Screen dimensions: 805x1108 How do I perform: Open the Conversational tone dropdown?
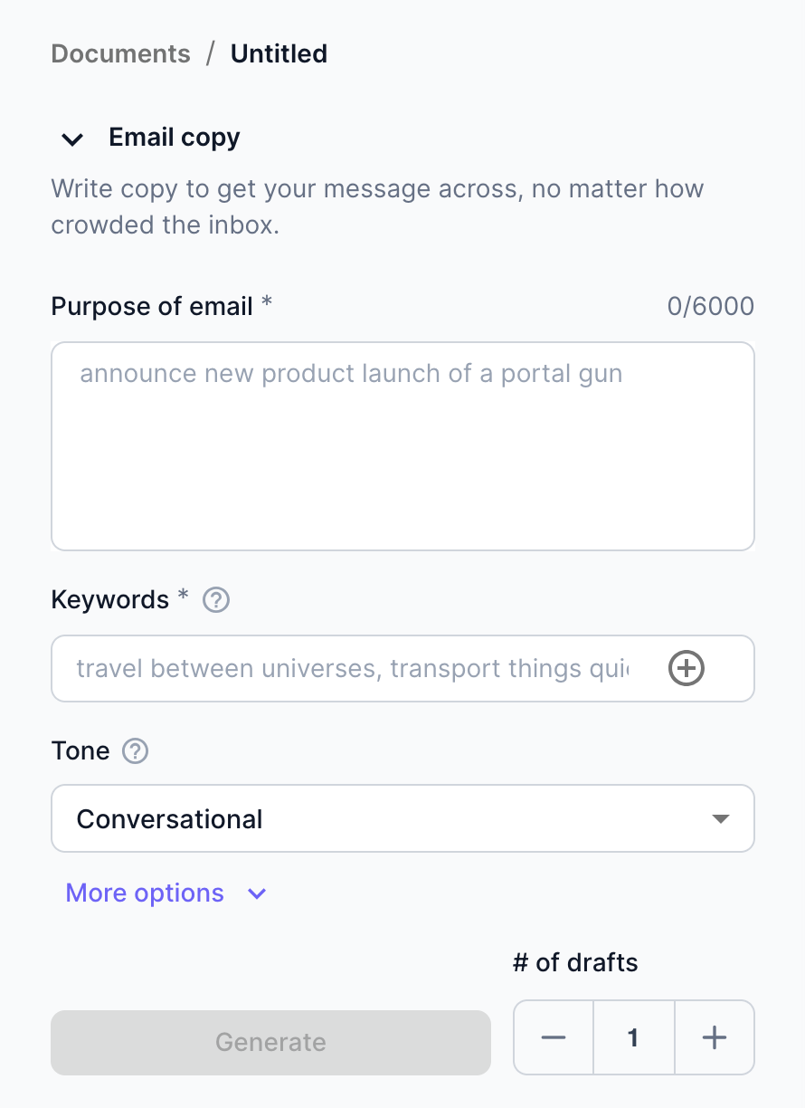coord(402,818)
